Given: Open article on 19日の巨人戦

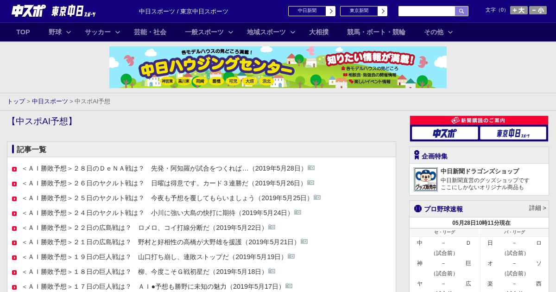Looking at the screenshot, I should click(x=154, y=257).
